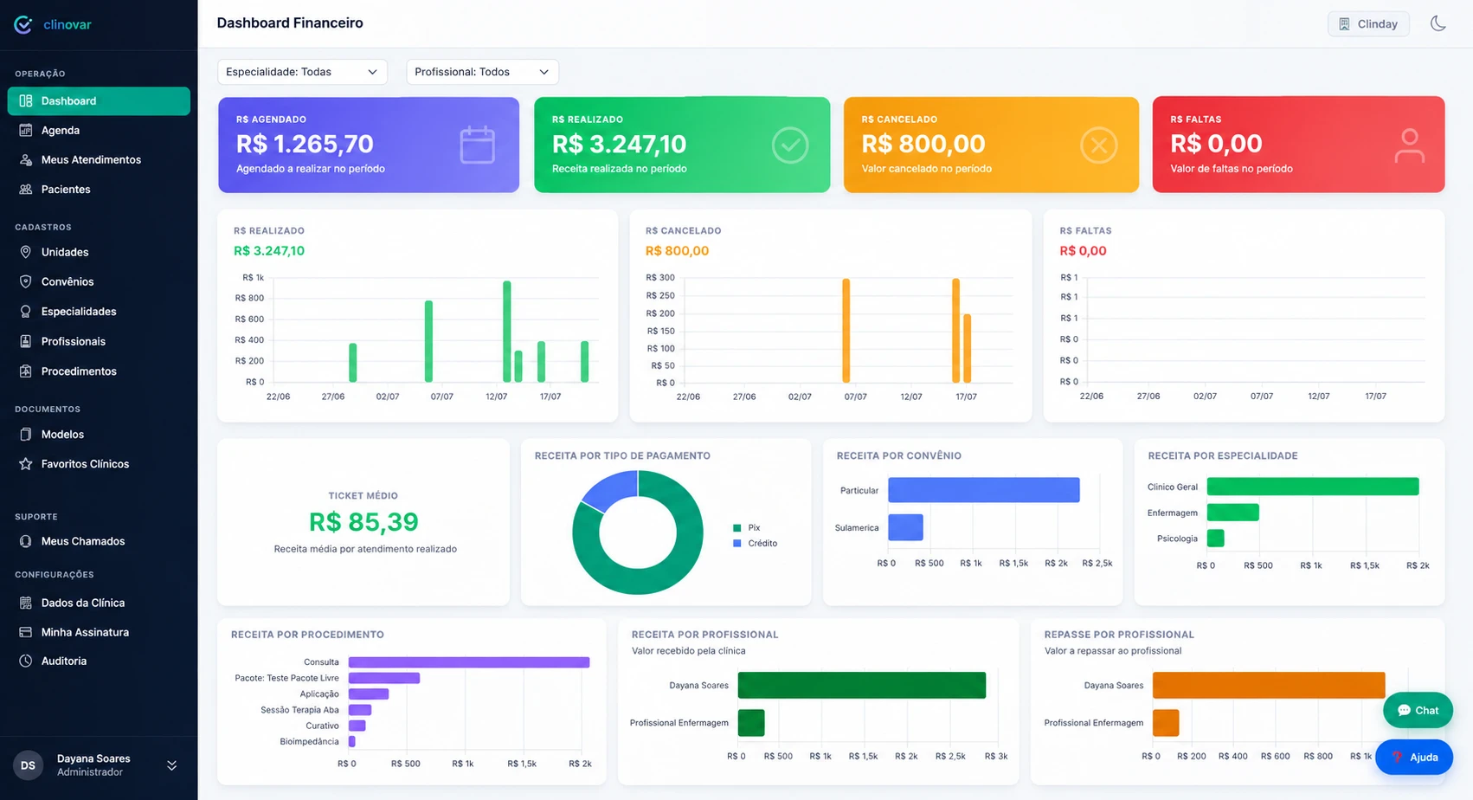Click the person icon on Faltas card
The width and height of the screenshot is (1473, 800).
pos(1409,145)
